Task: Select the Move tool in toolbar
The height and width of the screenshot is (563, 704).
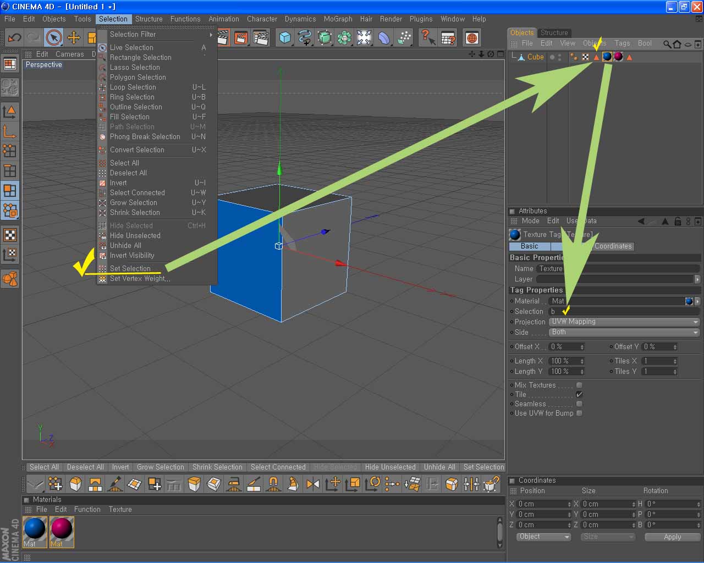Action: (73, 37)
